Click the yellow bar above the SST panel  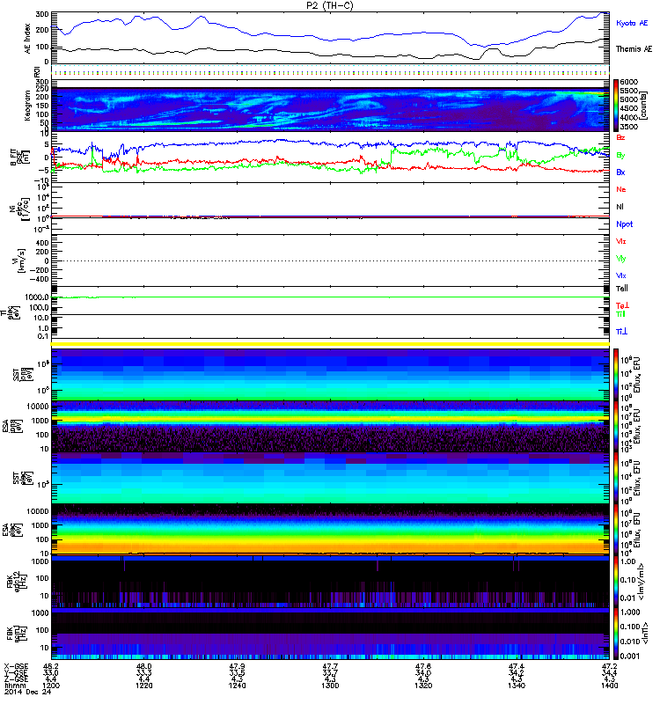330,344
